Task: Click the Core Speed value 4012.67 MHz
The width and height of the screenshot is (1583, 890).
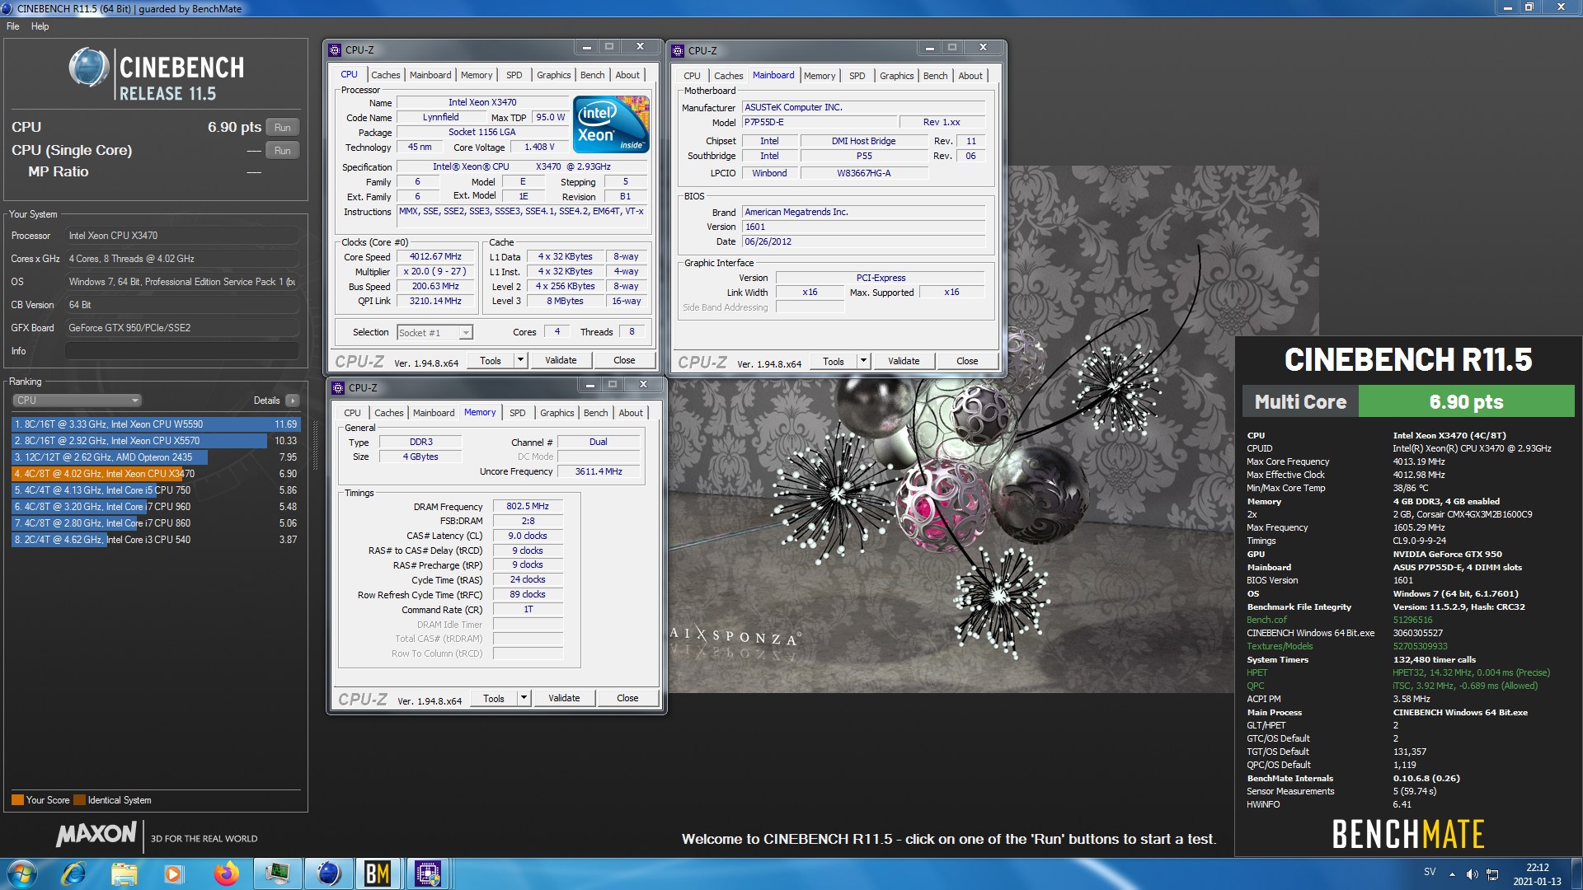Action: click(435, 257)
